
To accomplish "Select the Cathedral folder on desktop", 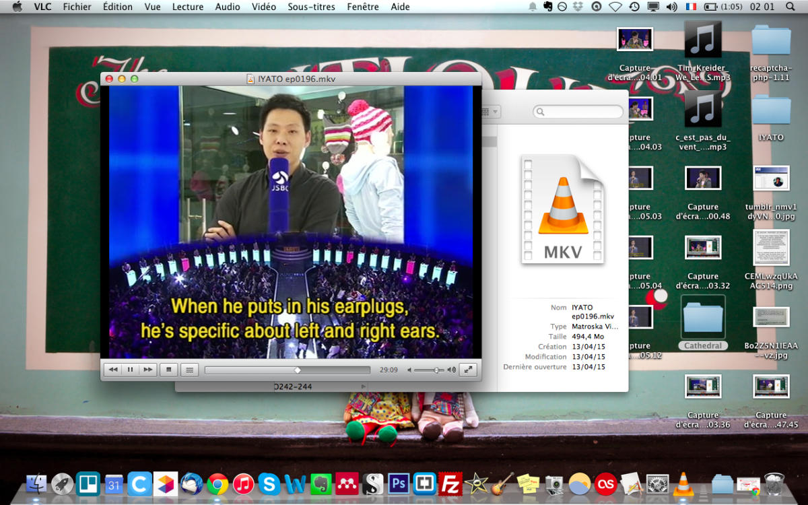I will point(703,322).
